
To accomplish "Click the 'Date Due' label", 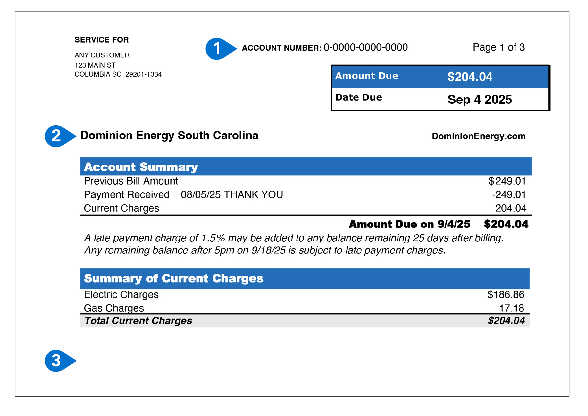I will tap(359, 97).
